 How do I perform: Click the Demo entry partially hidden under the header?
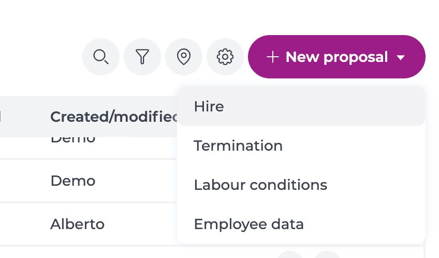tap(73, 140)
